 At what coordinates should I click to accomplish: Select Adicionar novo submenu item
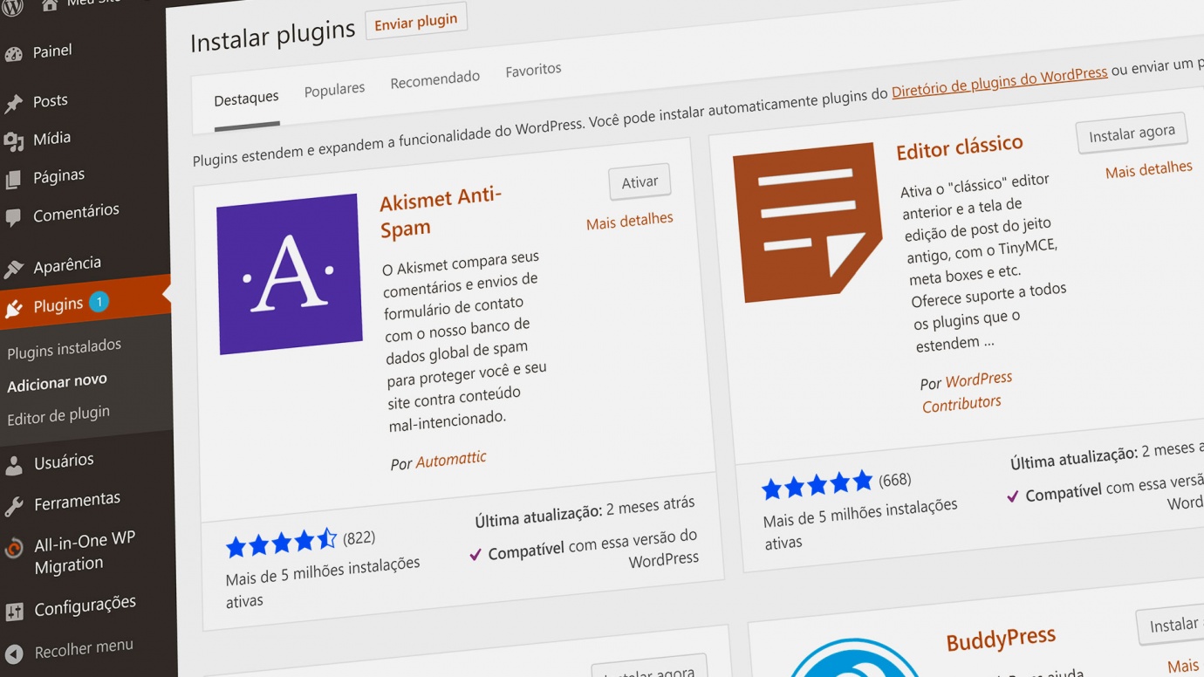(x=58, y=383)
